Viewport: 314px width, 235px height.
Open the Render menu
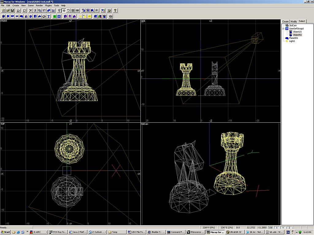(x=39, y=6)
